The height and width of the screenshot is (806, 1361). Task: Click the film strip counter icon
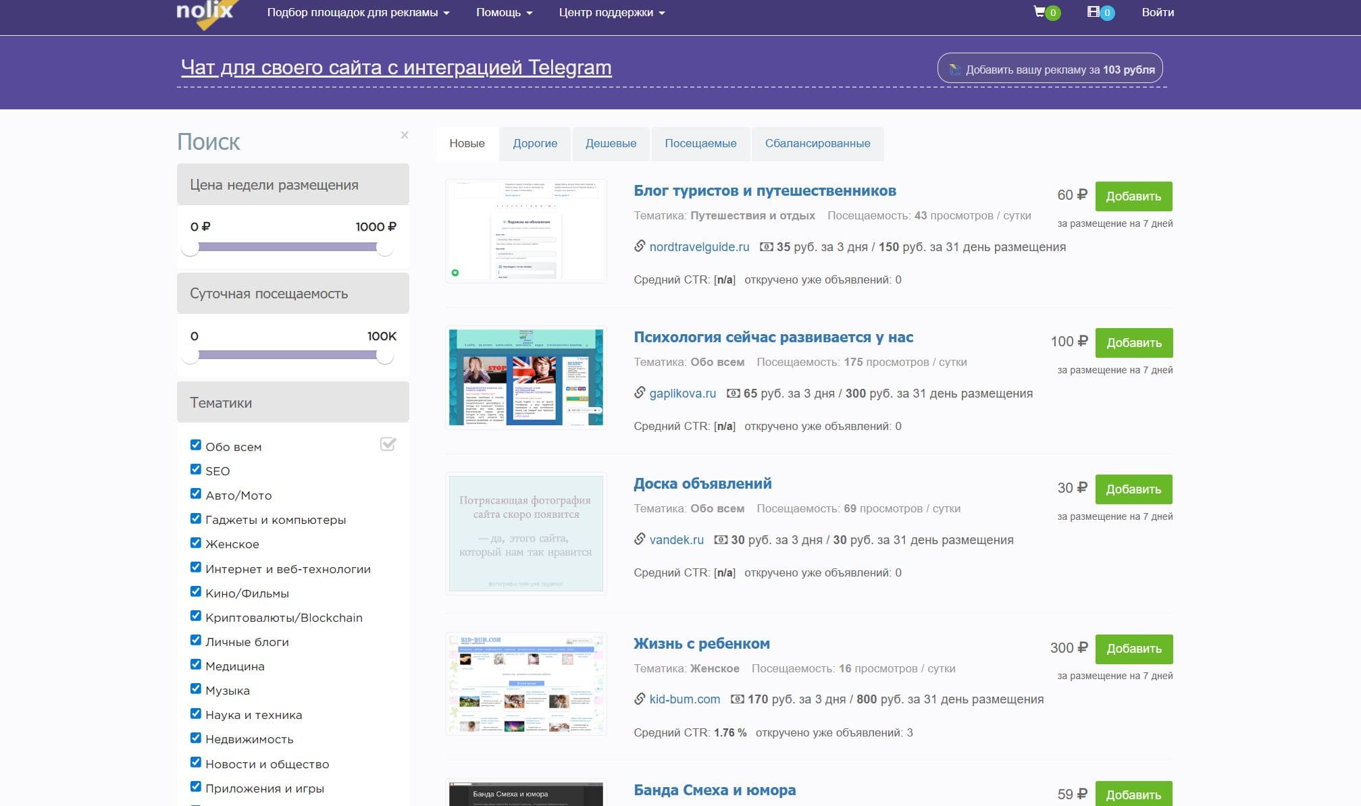1094,12
